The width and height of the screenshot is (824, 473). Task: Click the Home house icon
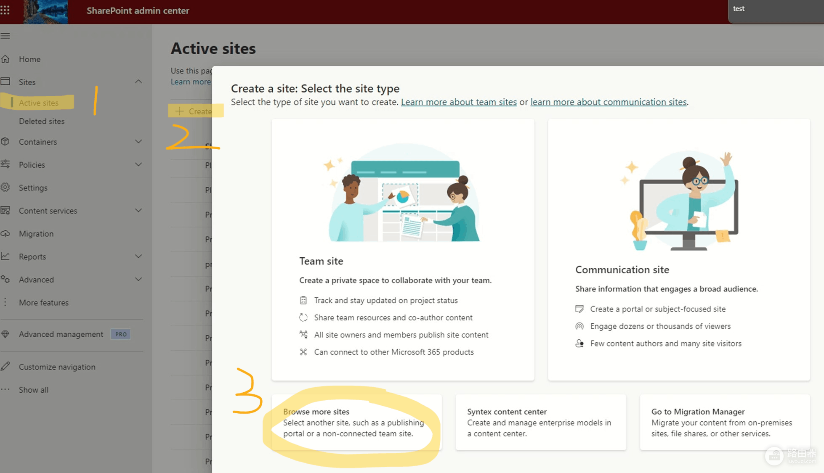click(5, 59)
